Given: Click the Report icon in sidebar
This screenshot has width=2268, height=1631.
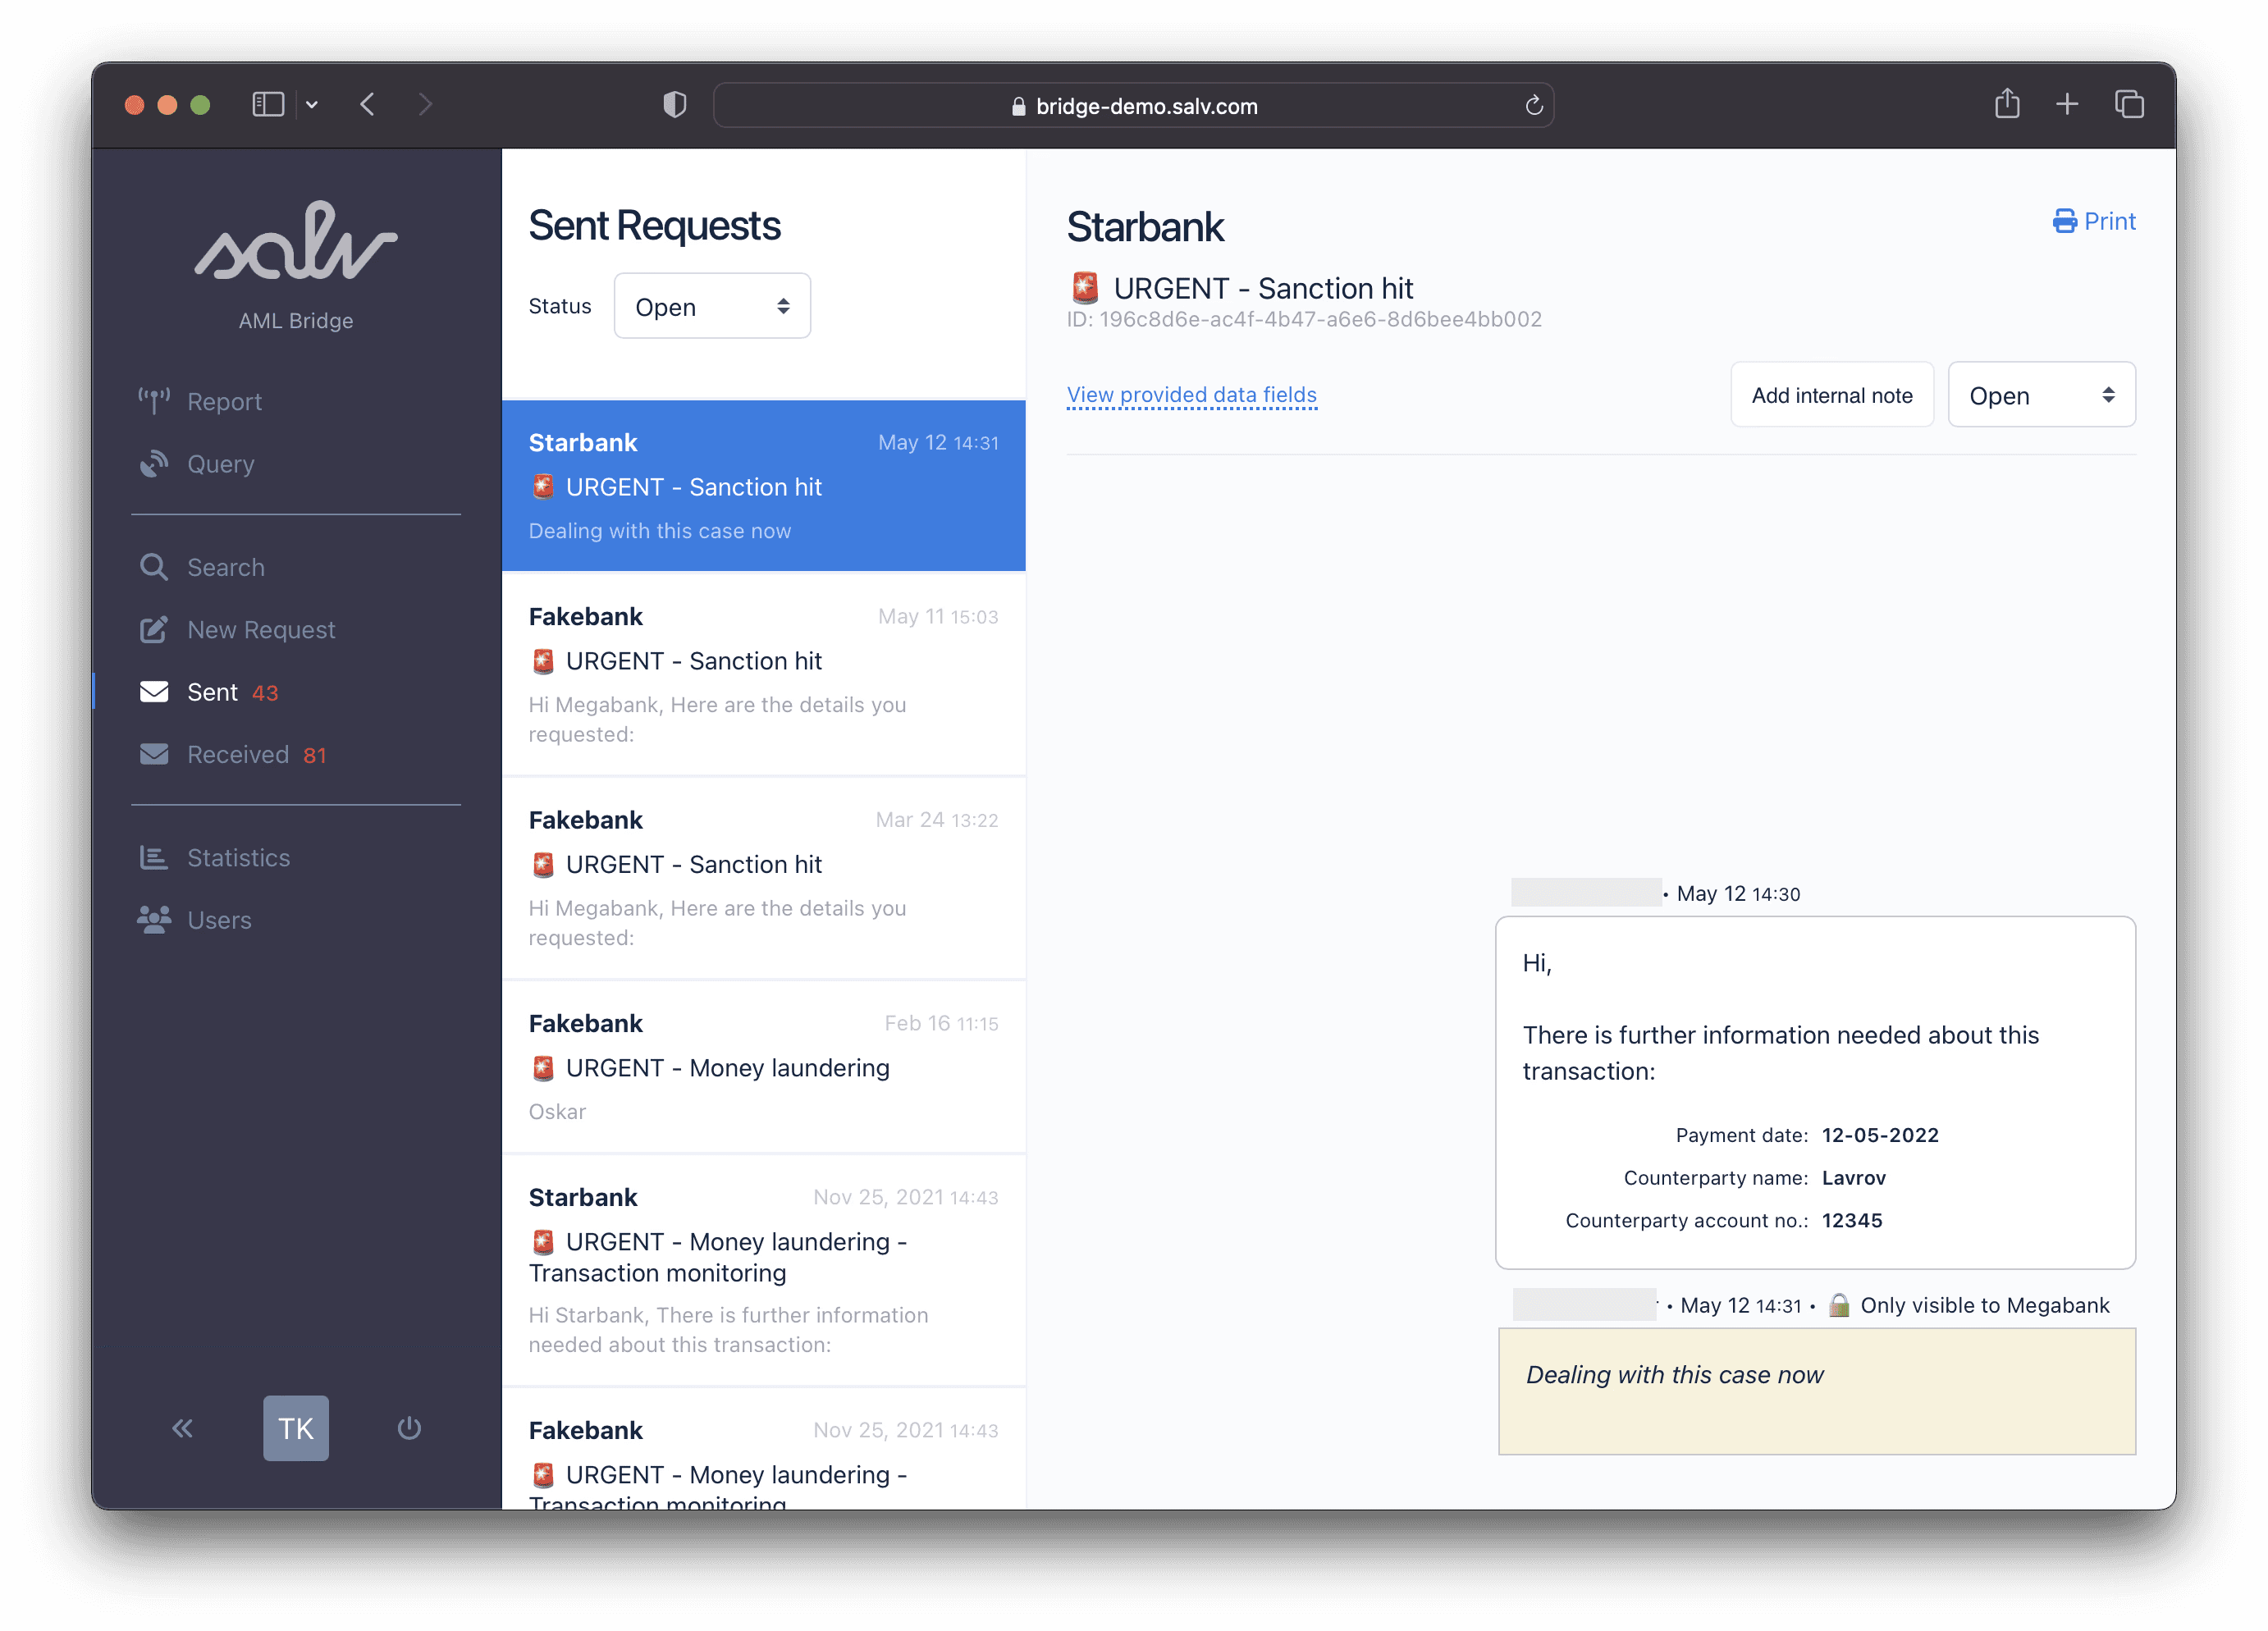Looking at the screenshot, I should (155, 400).
